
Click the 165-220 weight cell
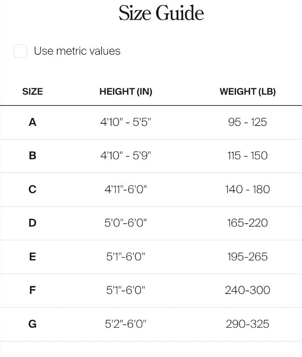tap(247, 223)
